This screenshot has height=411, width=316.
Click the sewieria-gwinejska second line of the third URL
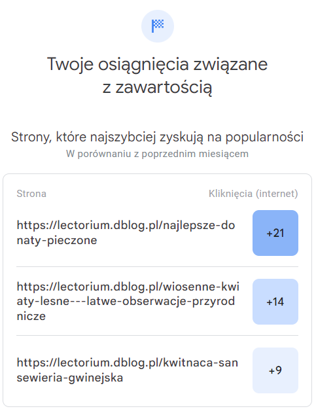pos(70,378)
